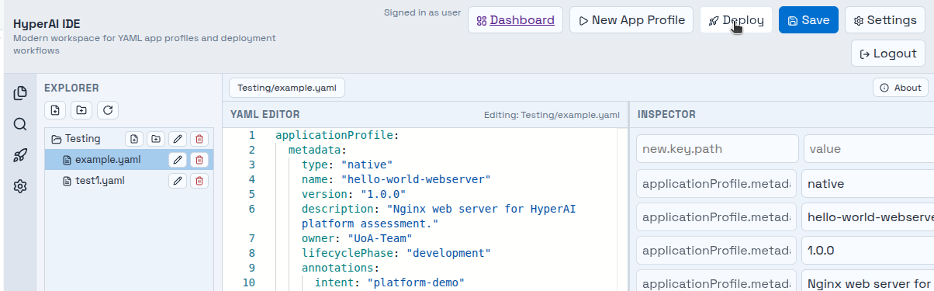The image size is (934, 291).
Task: Collapse the Testing folder
Action: pos(76,139)
